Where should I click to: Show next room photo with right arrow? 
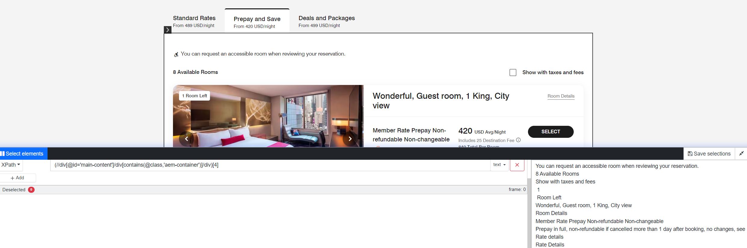[x=350, y=139]
